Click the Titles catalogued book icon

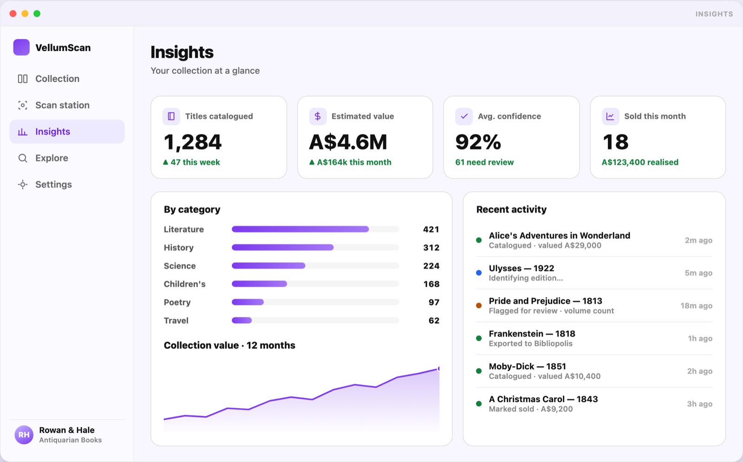pos(171,116)
